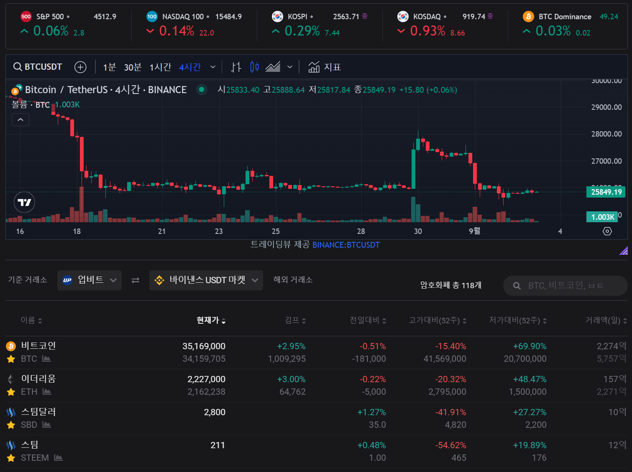Click the 비트코인 orange coin icon

click(11, 346)
